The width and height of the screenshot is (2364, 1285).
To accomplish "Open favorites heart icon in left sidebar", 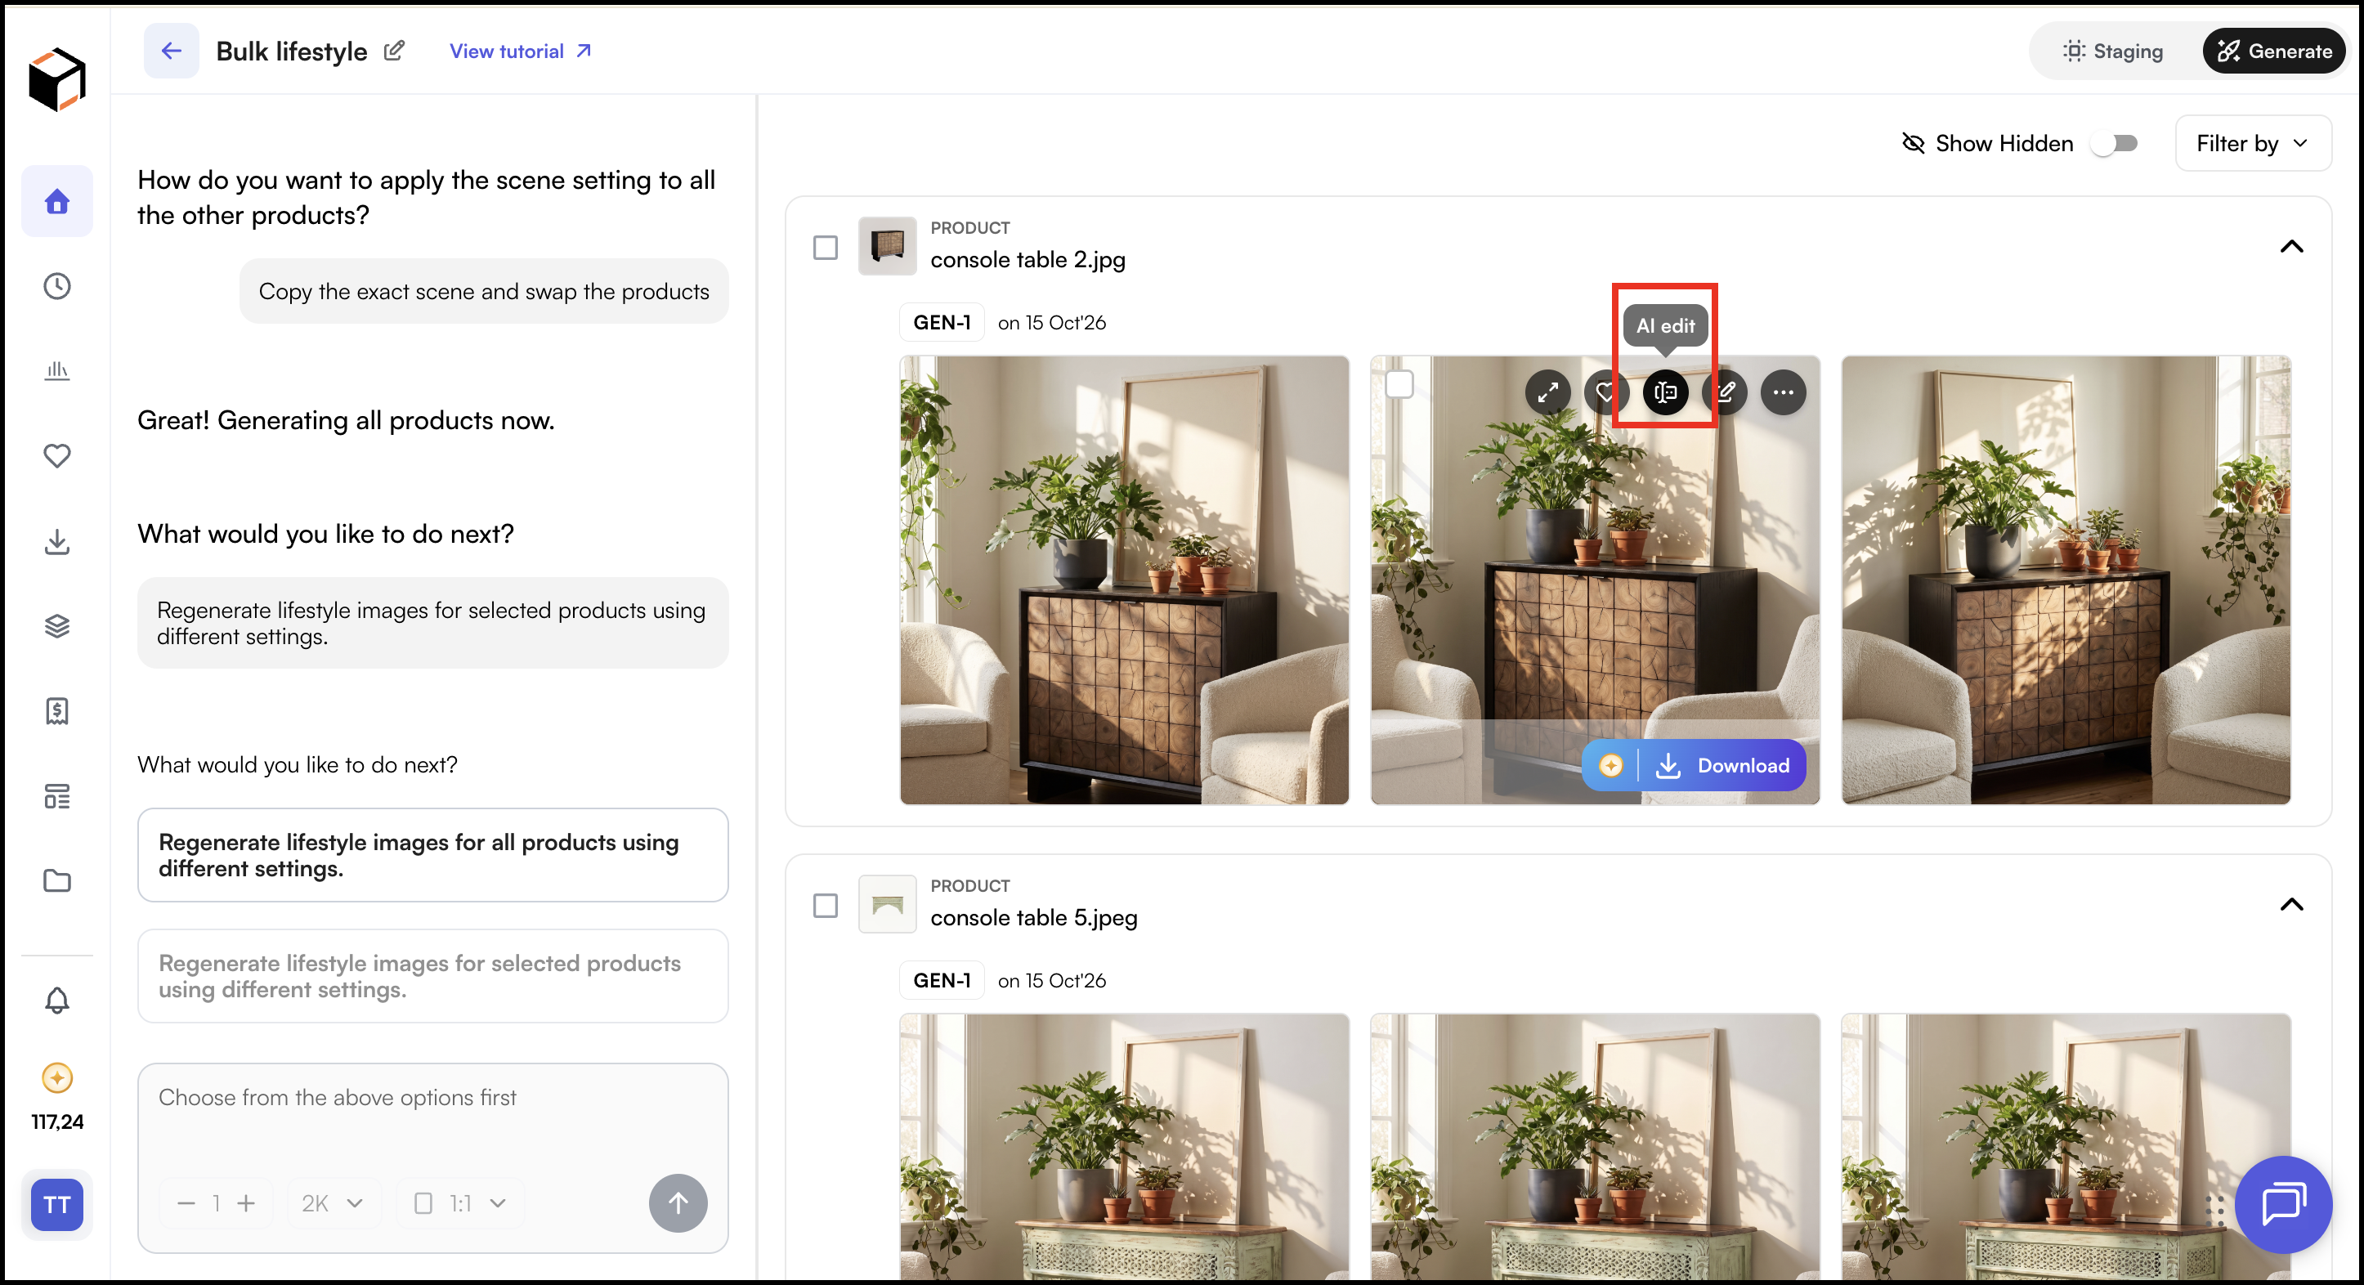I will [57, 455].
